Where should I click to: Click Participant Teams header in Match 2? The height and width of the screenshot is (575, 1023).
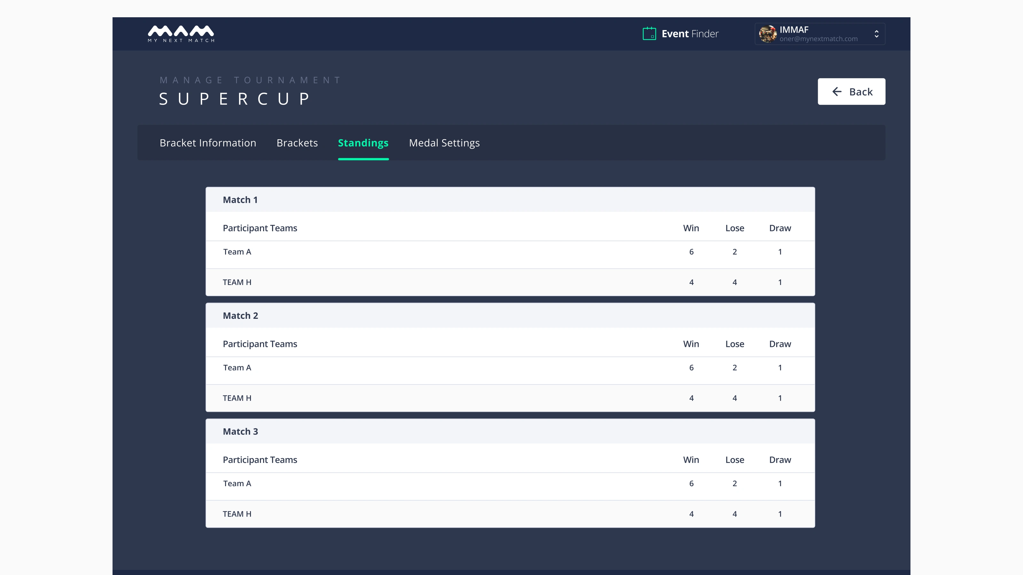[x=260, y=344]
